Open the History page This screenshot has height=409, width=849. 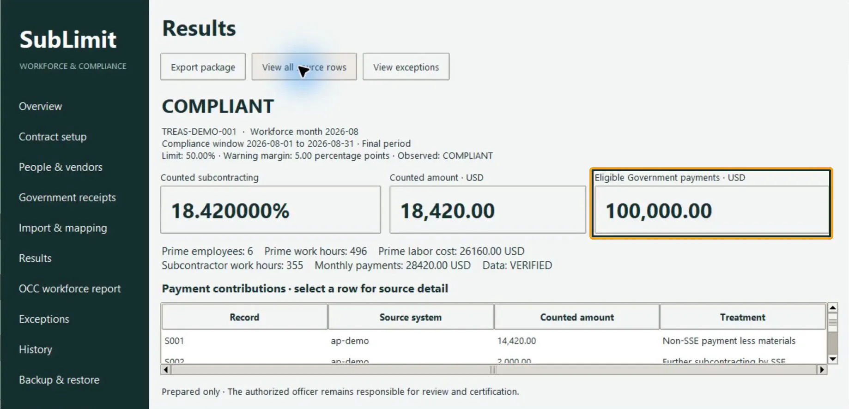(x=36, y=350)
